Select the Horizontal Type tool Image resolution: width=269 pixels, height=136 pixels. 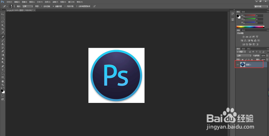click(x=3, y=70)
